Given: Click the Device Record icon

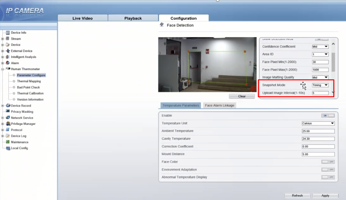Looking at the screenshot, I should (8, 105).
